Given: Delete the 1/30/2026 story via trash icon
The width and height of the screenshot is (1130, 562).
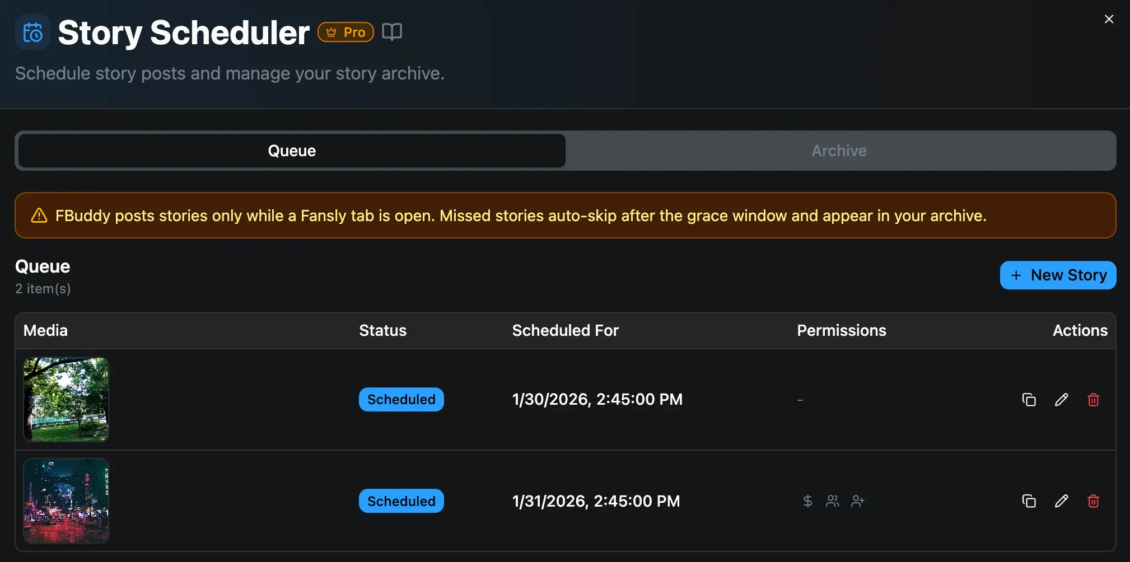Looking at the screenshot, I should [1093, 399].
